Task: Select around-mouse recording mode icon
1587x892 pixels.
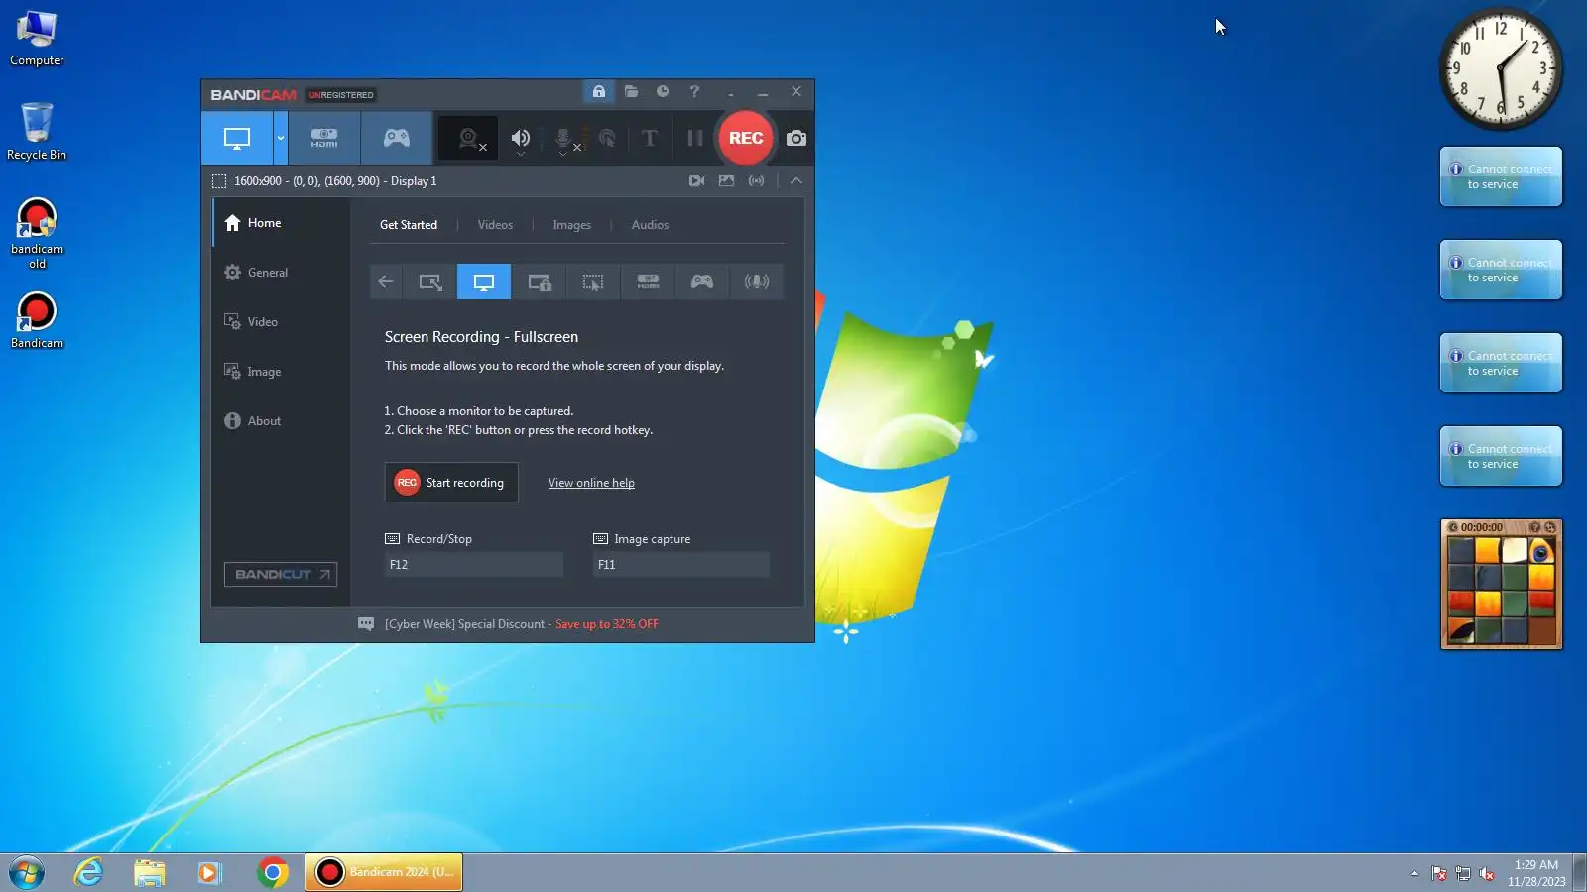Action: 593,281
